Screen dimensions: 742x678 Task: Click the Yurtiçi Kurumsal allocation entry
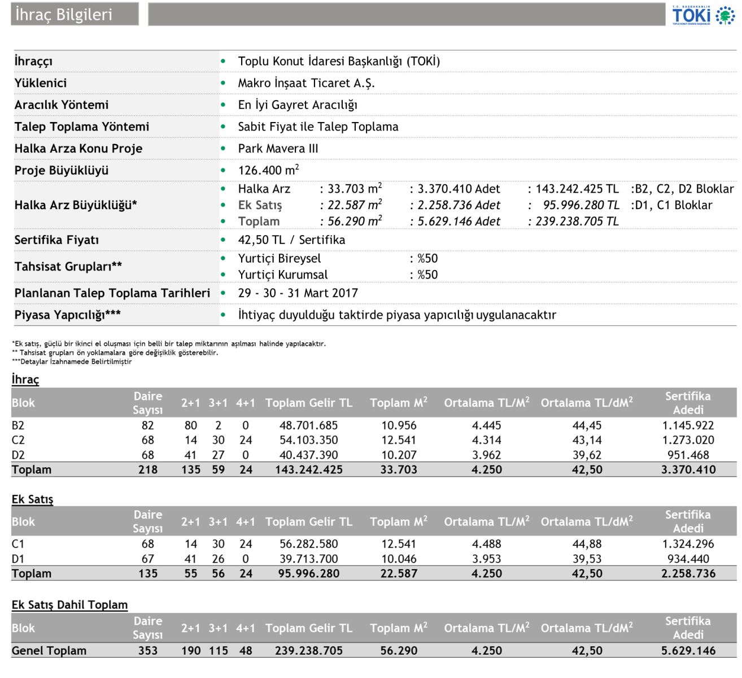tap(282, 275)
